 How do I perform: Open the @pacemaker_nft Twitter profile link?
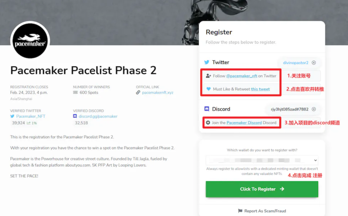tap(241, 76)
